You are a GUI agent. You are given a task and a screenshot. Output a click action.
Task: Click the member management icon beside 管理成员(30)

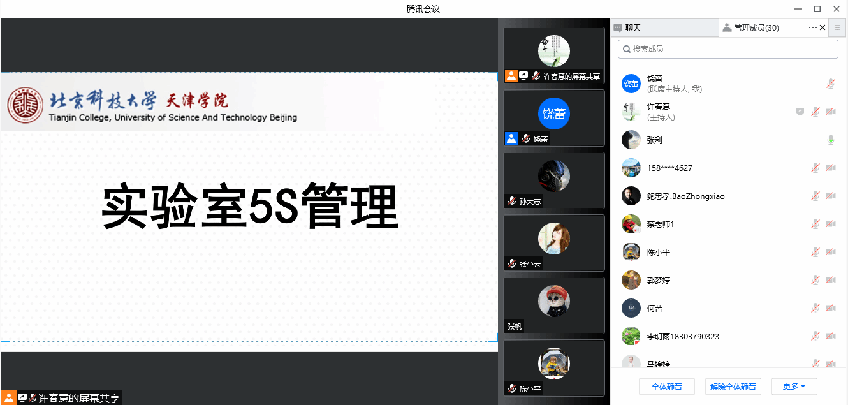(727, 27)
